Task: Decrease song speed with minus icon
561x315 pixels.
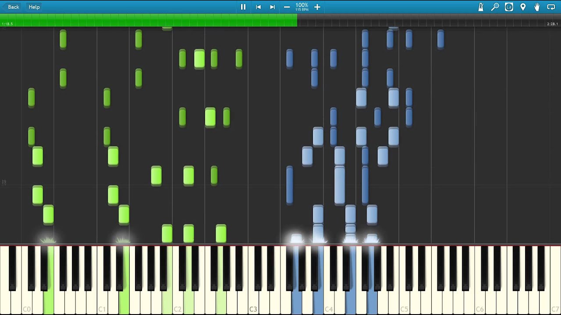Action: (287, 7)
